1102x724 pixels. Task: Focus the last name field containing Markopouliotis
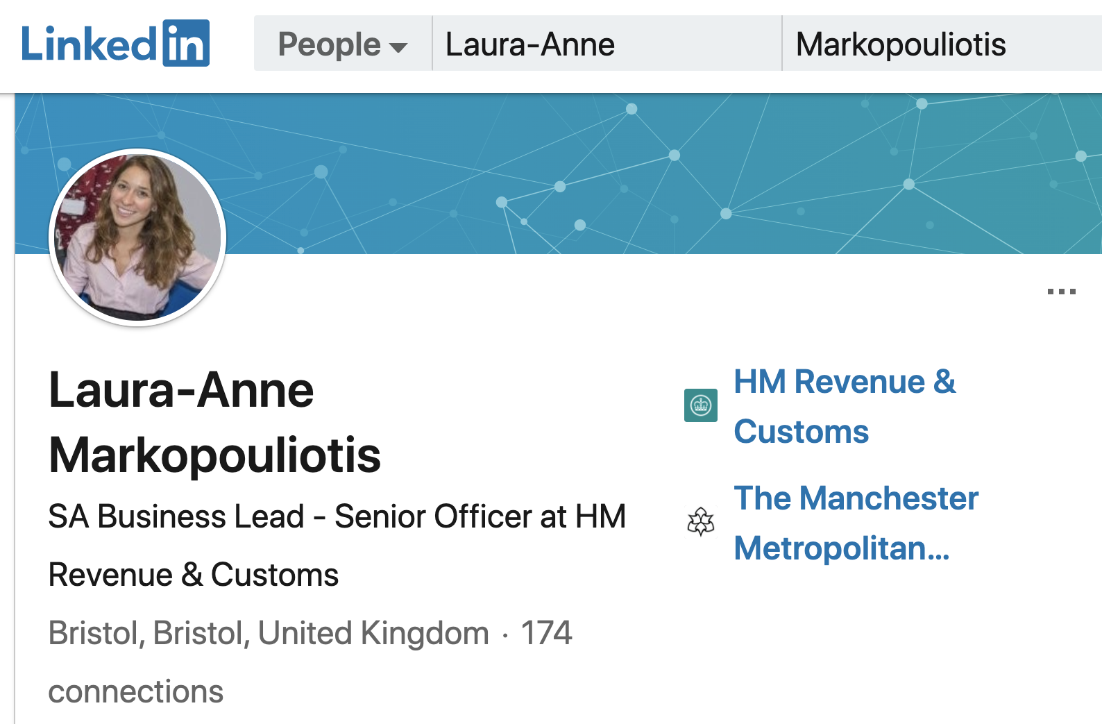pyautogui.click(x=940, y=44)
